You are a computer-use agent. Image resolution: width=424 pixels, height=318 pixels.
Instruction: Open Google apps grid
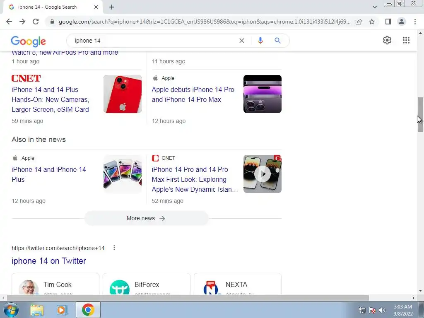click(x=406, y=40)
